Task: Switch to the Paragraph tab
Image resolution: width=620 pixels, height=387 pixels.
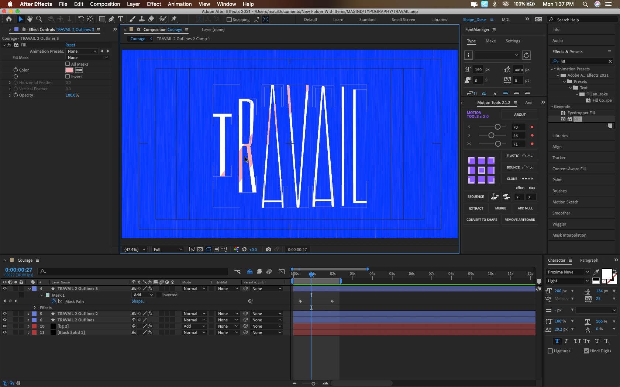Action: 589,260
